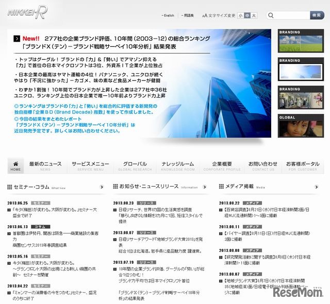This screenshot has width=330, height=304.
Task: Open the BRANDING store interior thumbnail
Action: tap(301, 97)
